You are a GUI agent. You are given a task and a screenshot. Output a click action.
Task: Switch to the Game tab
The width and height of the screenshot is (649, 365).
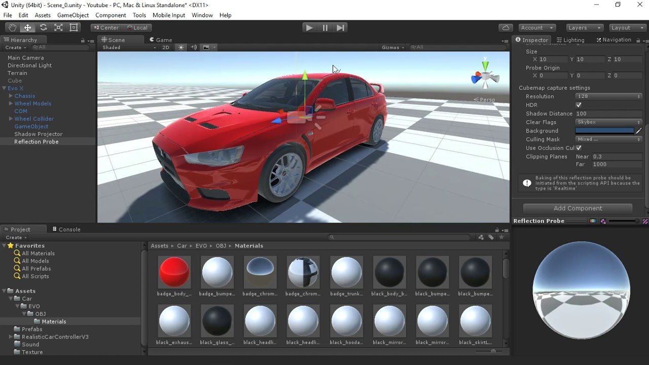pos(161,40)
